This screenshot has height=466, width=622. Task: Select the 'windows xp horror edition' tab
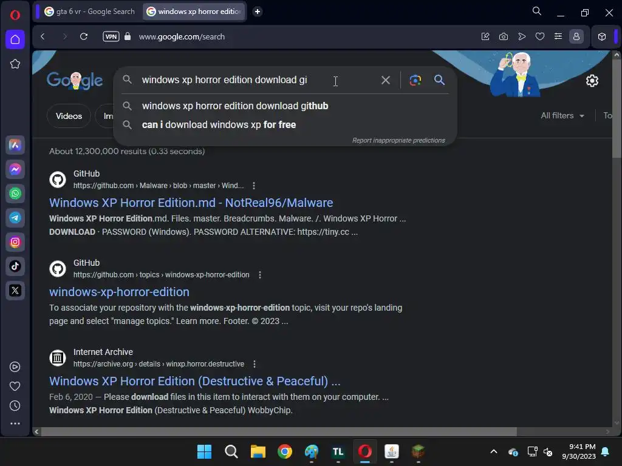[194, 12]
